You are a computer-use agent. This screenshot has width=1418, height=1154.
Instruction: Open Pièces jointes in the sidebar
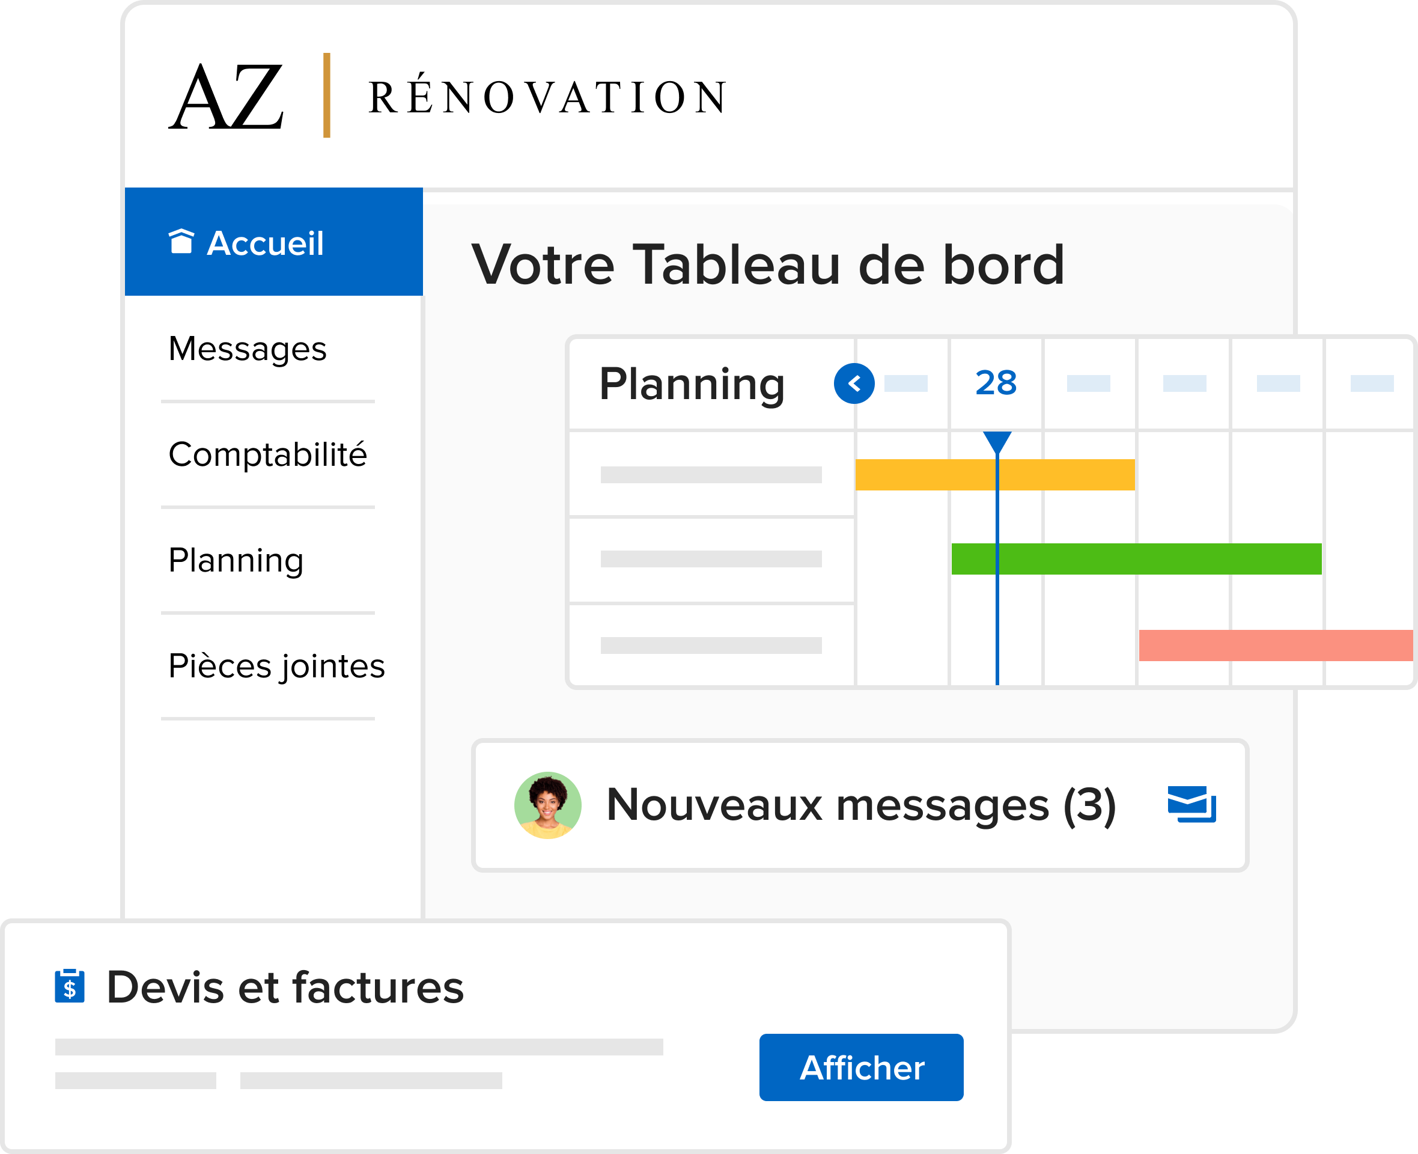[x=276, y=666]
